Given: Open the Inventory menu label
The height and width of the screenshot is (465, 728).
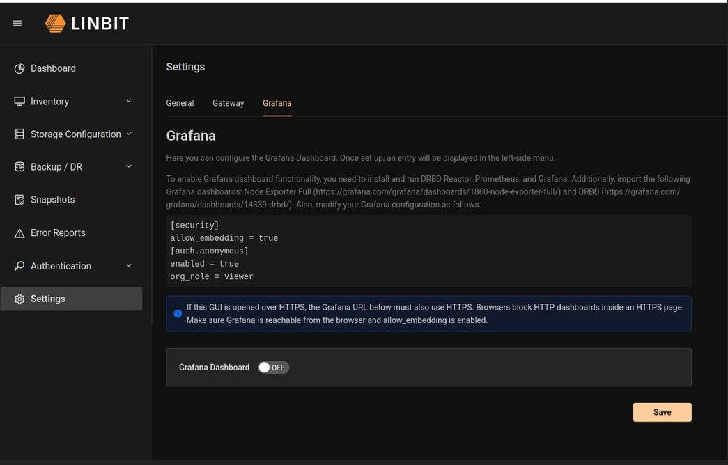Looking at the screenshot, I should (x=49, y=102).
